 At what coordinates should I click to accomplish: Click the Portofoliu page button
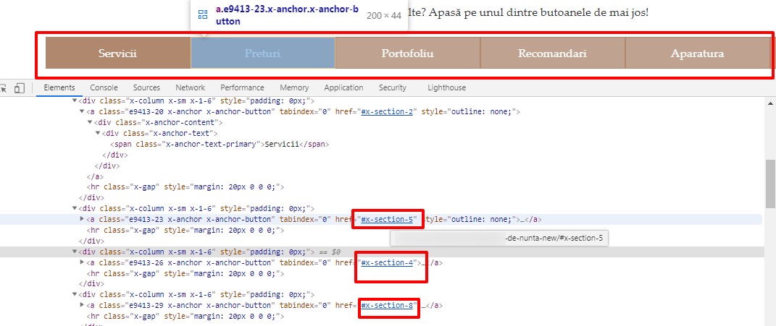[x=408, y=53]
